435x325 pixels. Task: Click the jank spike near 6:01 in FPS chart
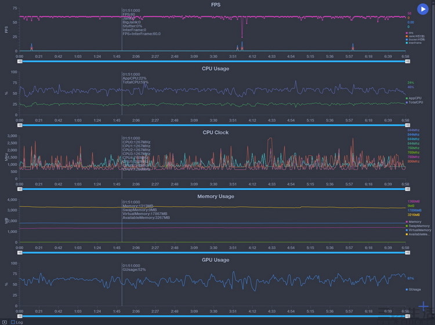(x=353, y=46)
